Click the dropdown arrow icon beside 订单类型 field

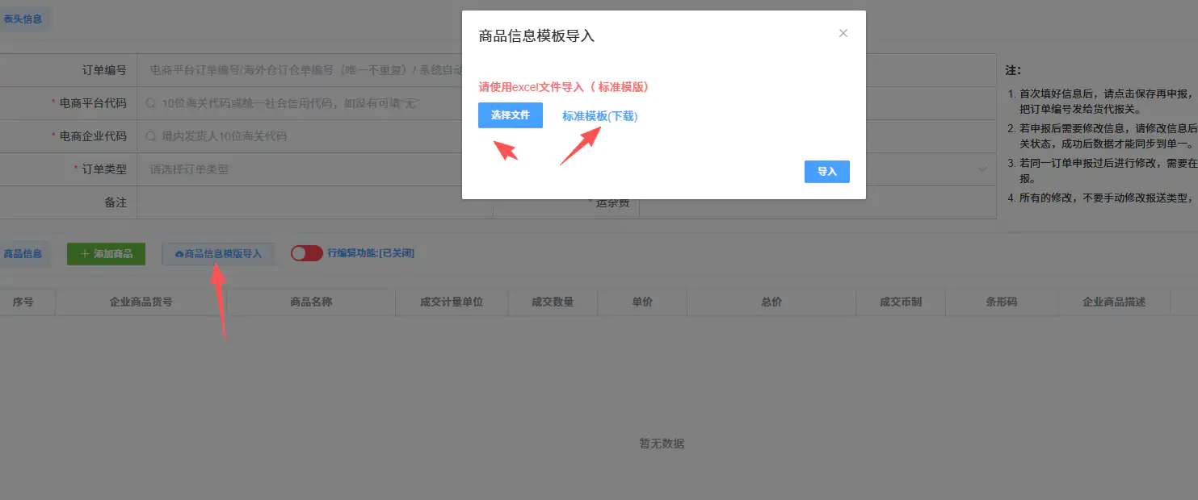pos(981,169)
